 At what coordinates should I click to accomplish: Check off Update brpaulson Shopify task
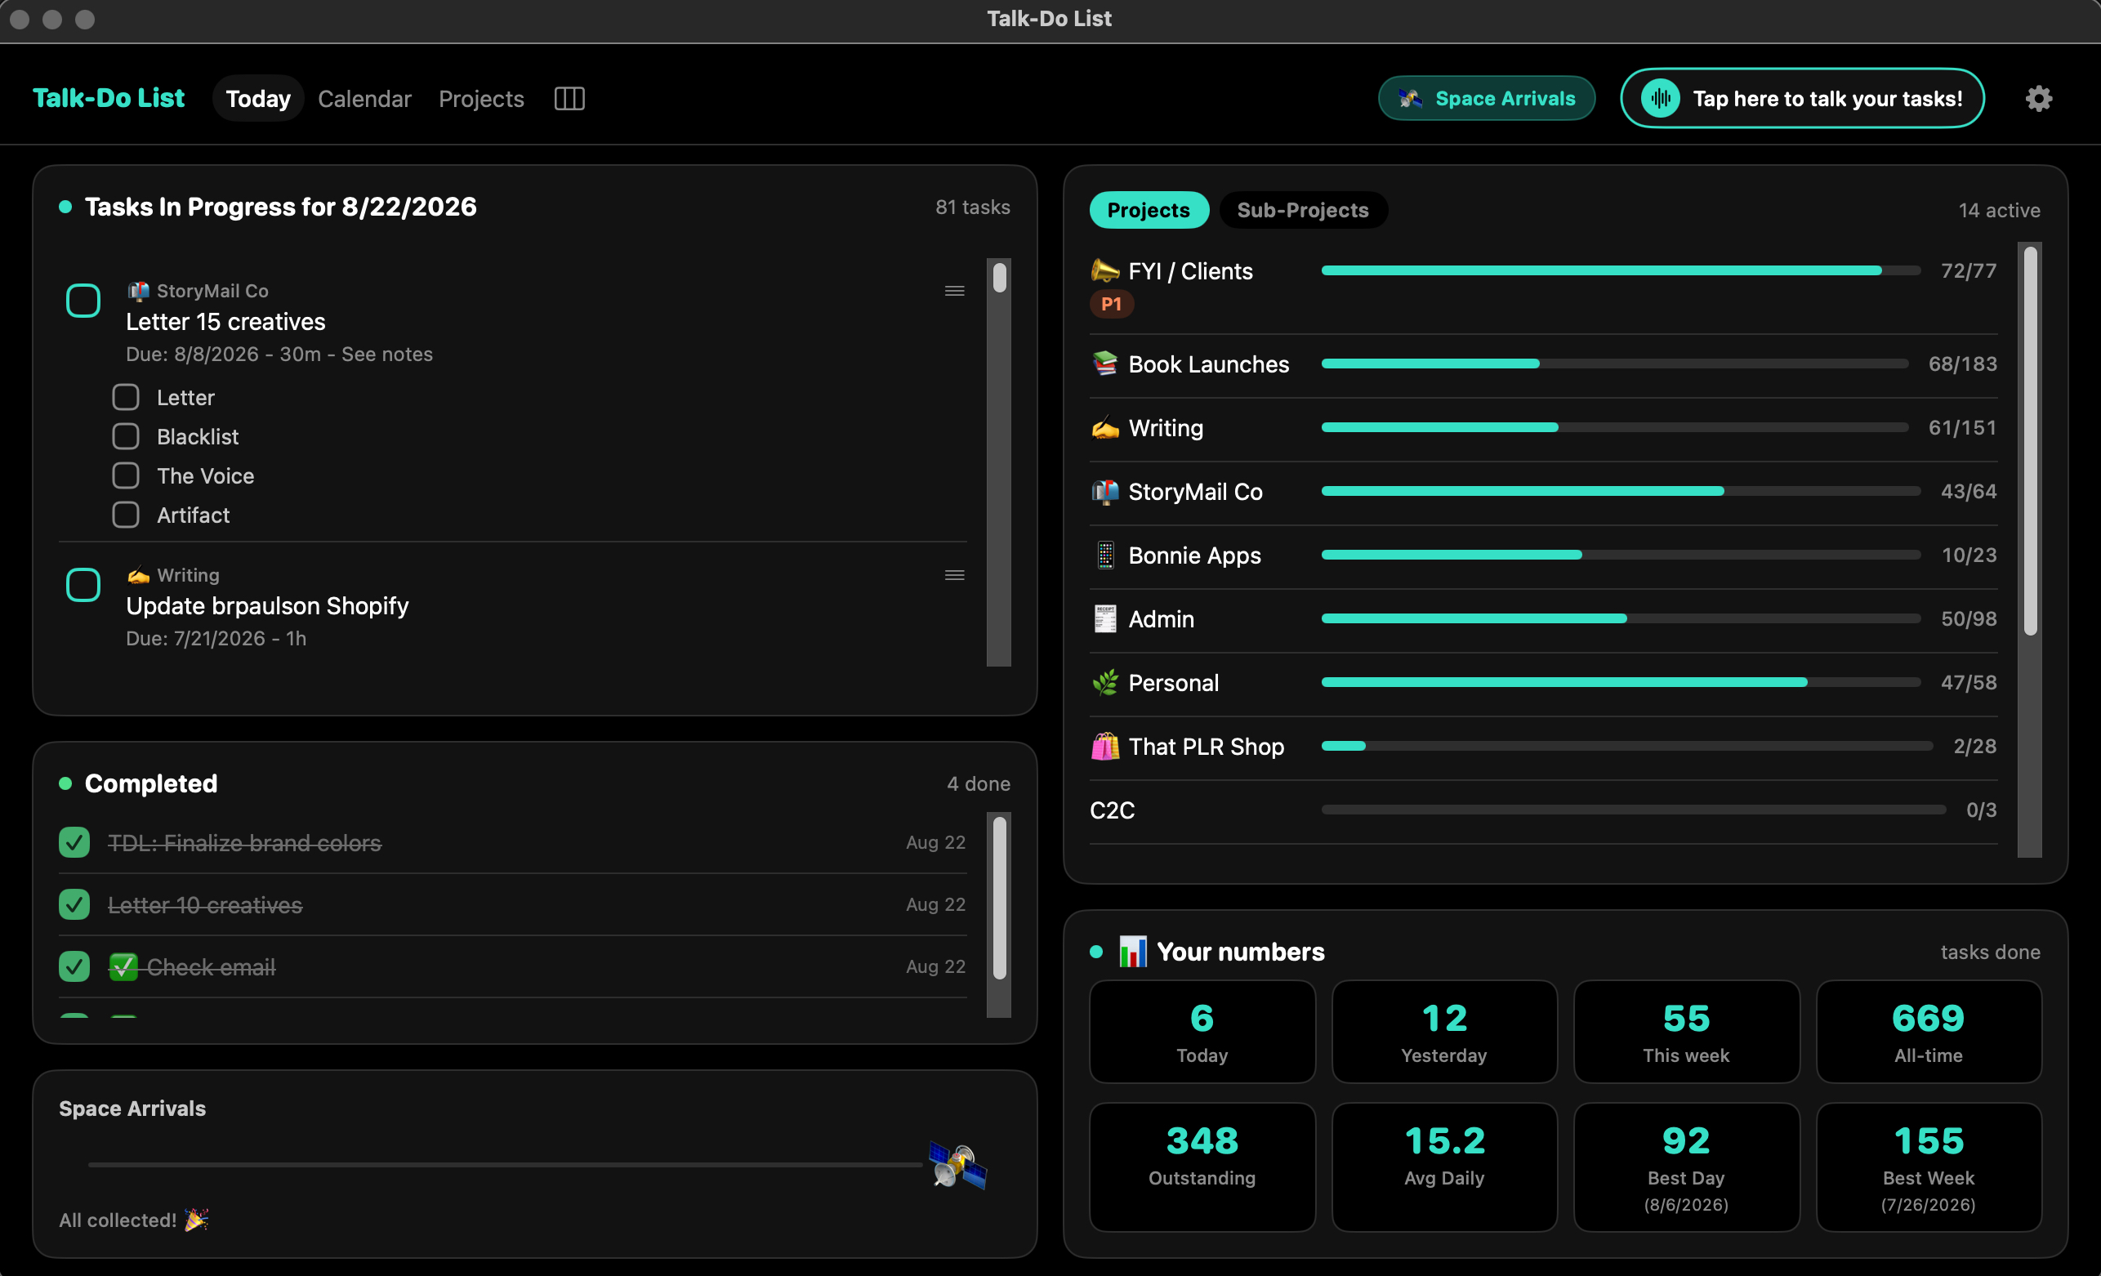click(83, 584)
